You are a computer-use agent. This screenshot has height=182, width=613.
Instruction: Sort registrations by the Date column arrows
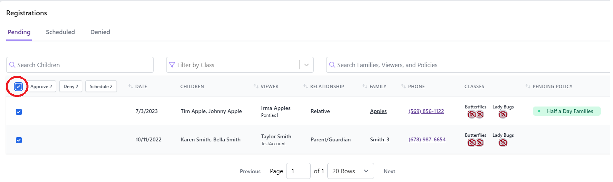[131, 87]
